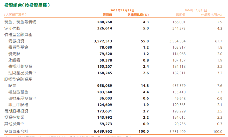Click the 權益型基金 row label
The height and width of the screenshot is (137, 228).
coord(18,92)
